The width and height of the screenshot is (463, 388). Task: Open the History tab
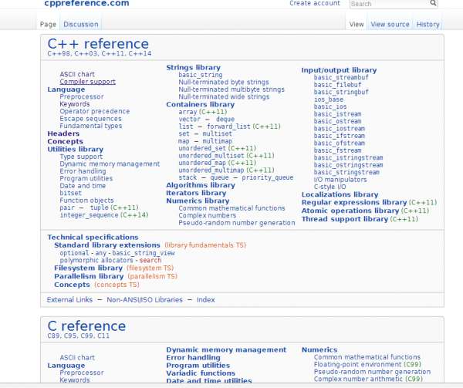pos(428,25)
